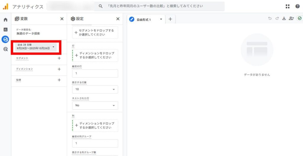The image size is (303, 156).
Task: Click the redo arrow icon
Action: (x=277, y=19)
